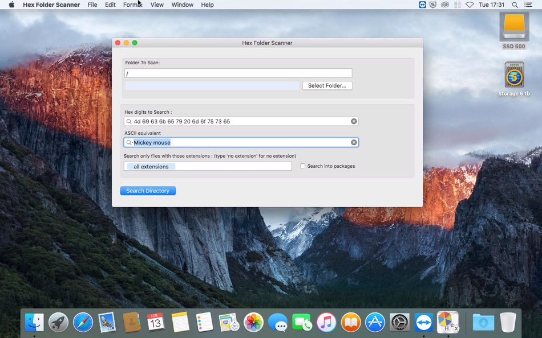Open System Preferences from the Dock
542x338 pixels.
coord(399,322)
